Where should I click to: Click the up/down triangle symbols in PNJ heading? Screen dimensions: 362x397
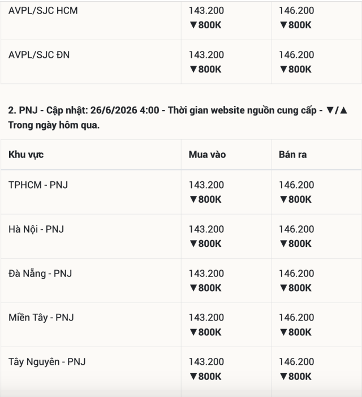coord(337,110)
